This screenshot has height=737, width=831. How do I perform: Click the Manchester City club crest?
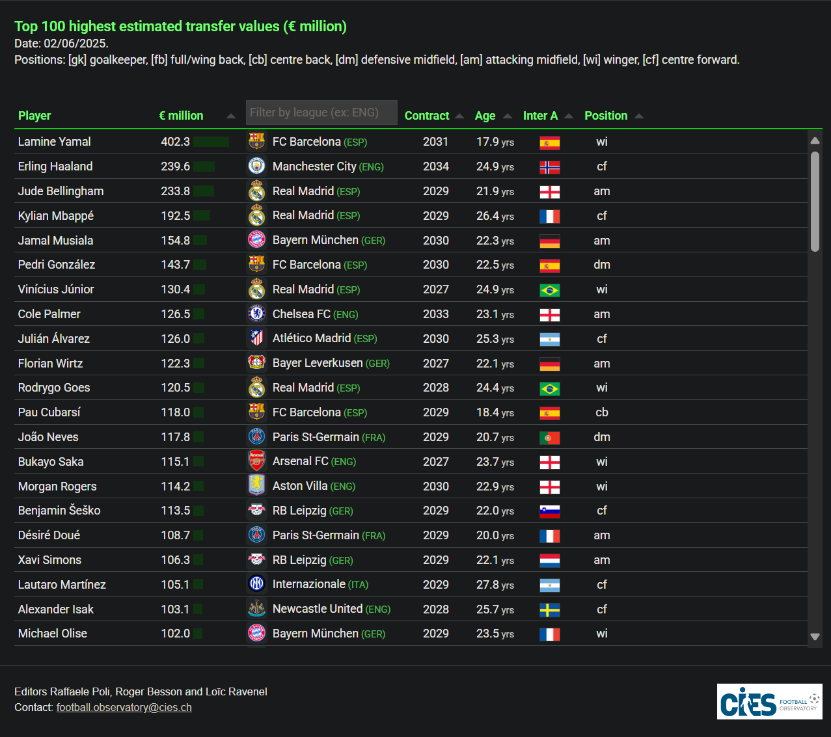point(257,166)
